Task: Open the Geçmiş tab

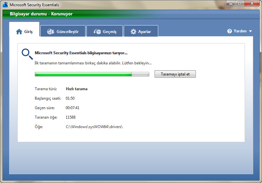Action: tap(104, 31)
